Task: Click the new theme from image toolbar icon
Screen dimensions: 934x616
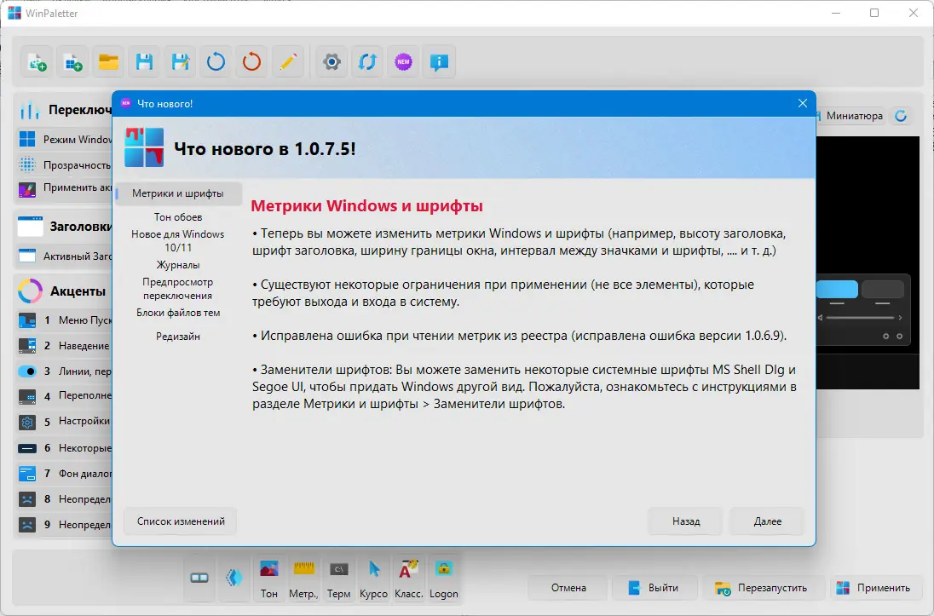Action: tap(37, 62)
